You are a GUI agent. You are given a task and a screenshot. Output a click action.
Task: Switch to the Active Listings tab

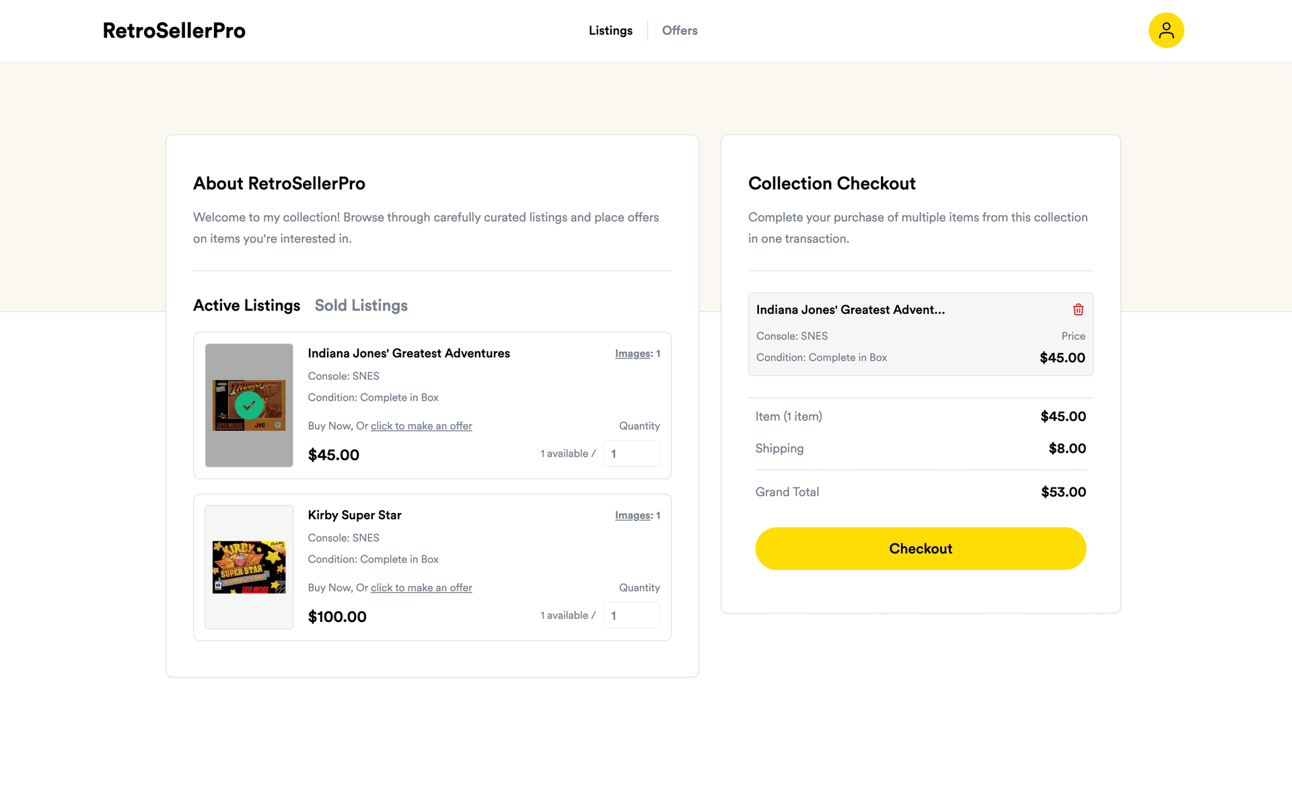[x=246, y=305]
